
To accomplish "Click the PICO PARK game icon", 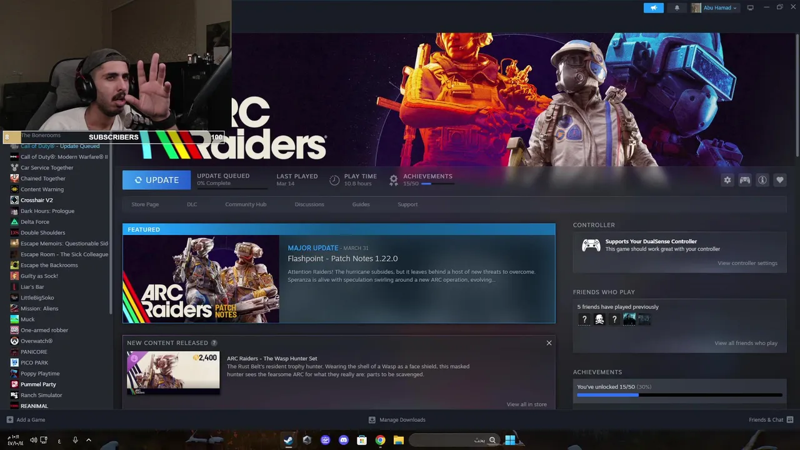I will [x=14, y=362].
